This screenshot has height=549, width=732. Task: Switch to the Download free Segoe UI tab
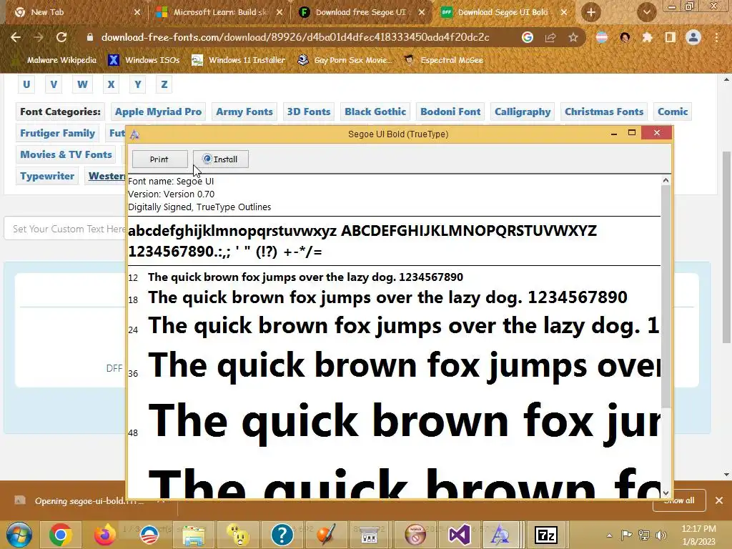[x=362, y=12]
